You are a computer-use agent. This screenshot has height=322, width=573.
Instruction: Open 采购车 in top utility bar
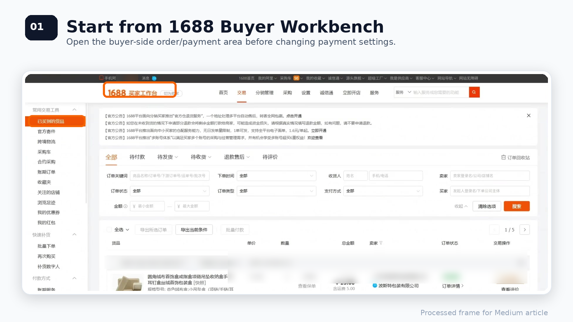[x=285, y=78]
